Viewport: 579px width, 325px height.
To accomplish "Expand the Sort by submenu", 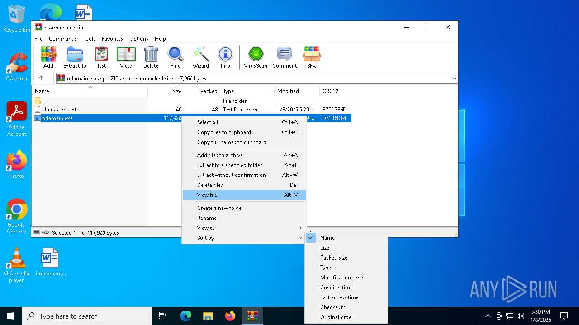I will tap(244, 238).
